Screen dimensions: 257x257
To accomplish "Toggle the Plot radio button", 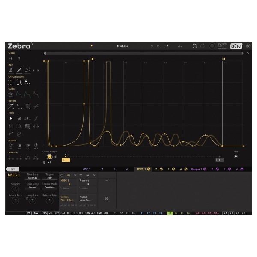I will click(236, 156).
